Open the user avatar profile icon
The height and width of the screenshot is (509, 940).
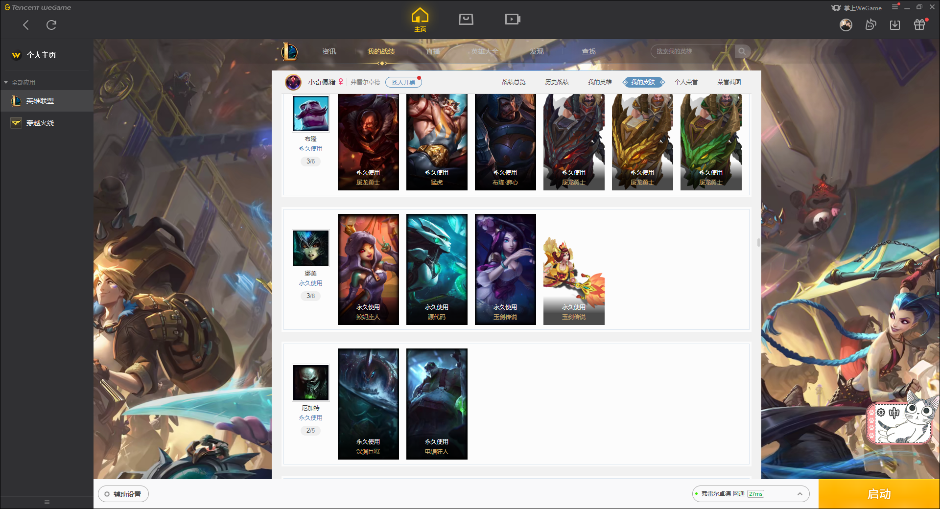(846, 24)
